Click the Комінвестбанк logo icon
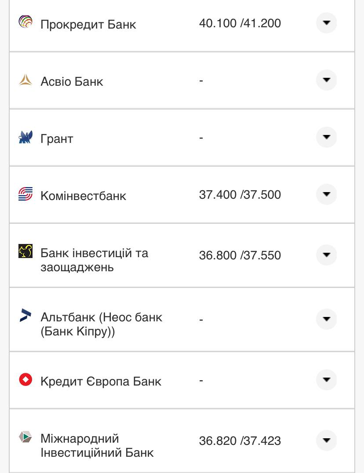Image resolution: width=364 pixels, height=473 pixels. click(x=25, y=194)
